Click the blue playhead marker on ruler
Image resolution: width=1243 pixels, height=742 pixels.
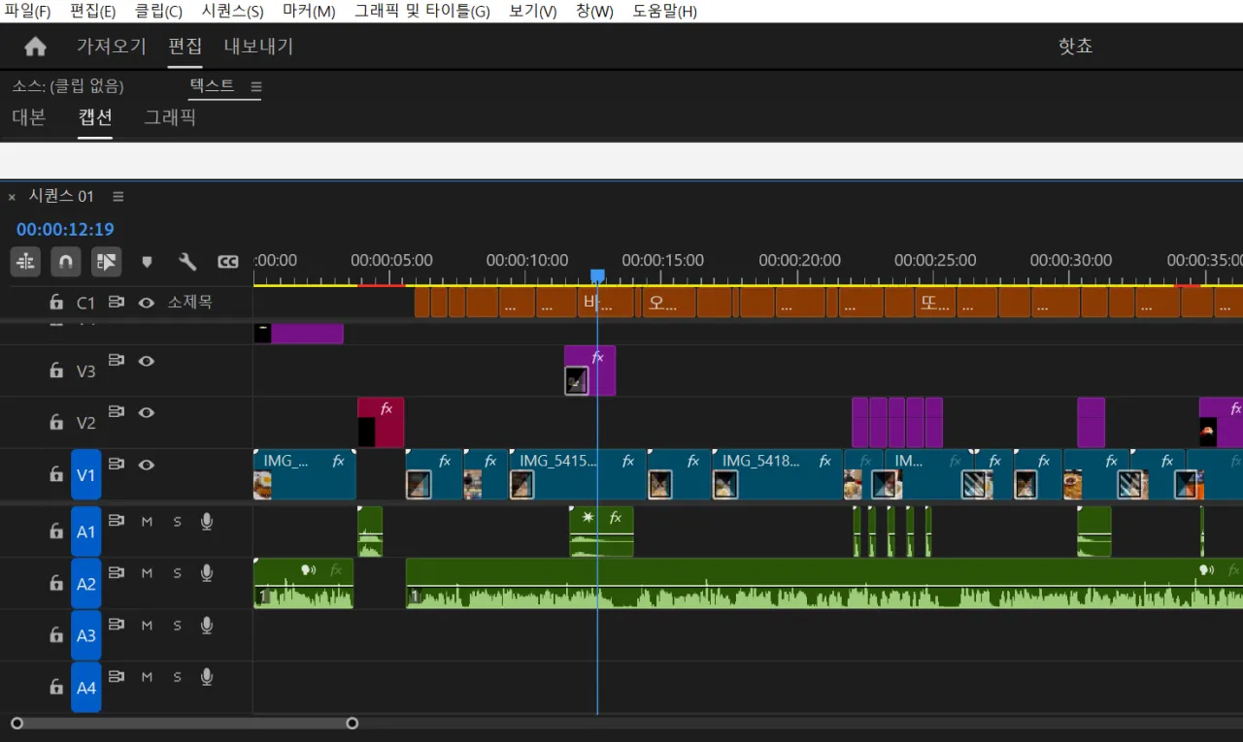597,276
